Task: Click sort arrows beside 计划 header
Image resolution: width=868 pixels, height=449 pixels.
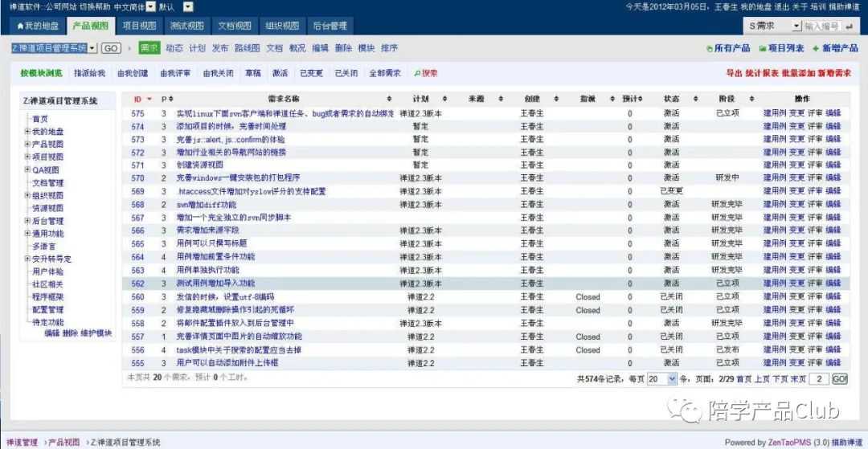Action: [x=444, y=99]
